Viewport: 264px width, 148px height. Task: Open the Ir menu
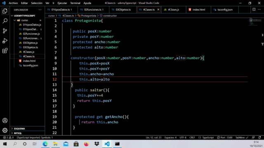point(54,3)
